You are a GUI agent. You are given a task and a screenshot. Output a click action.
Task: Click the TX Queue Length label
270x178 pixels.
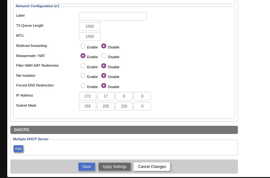click(x=30, y=25)
